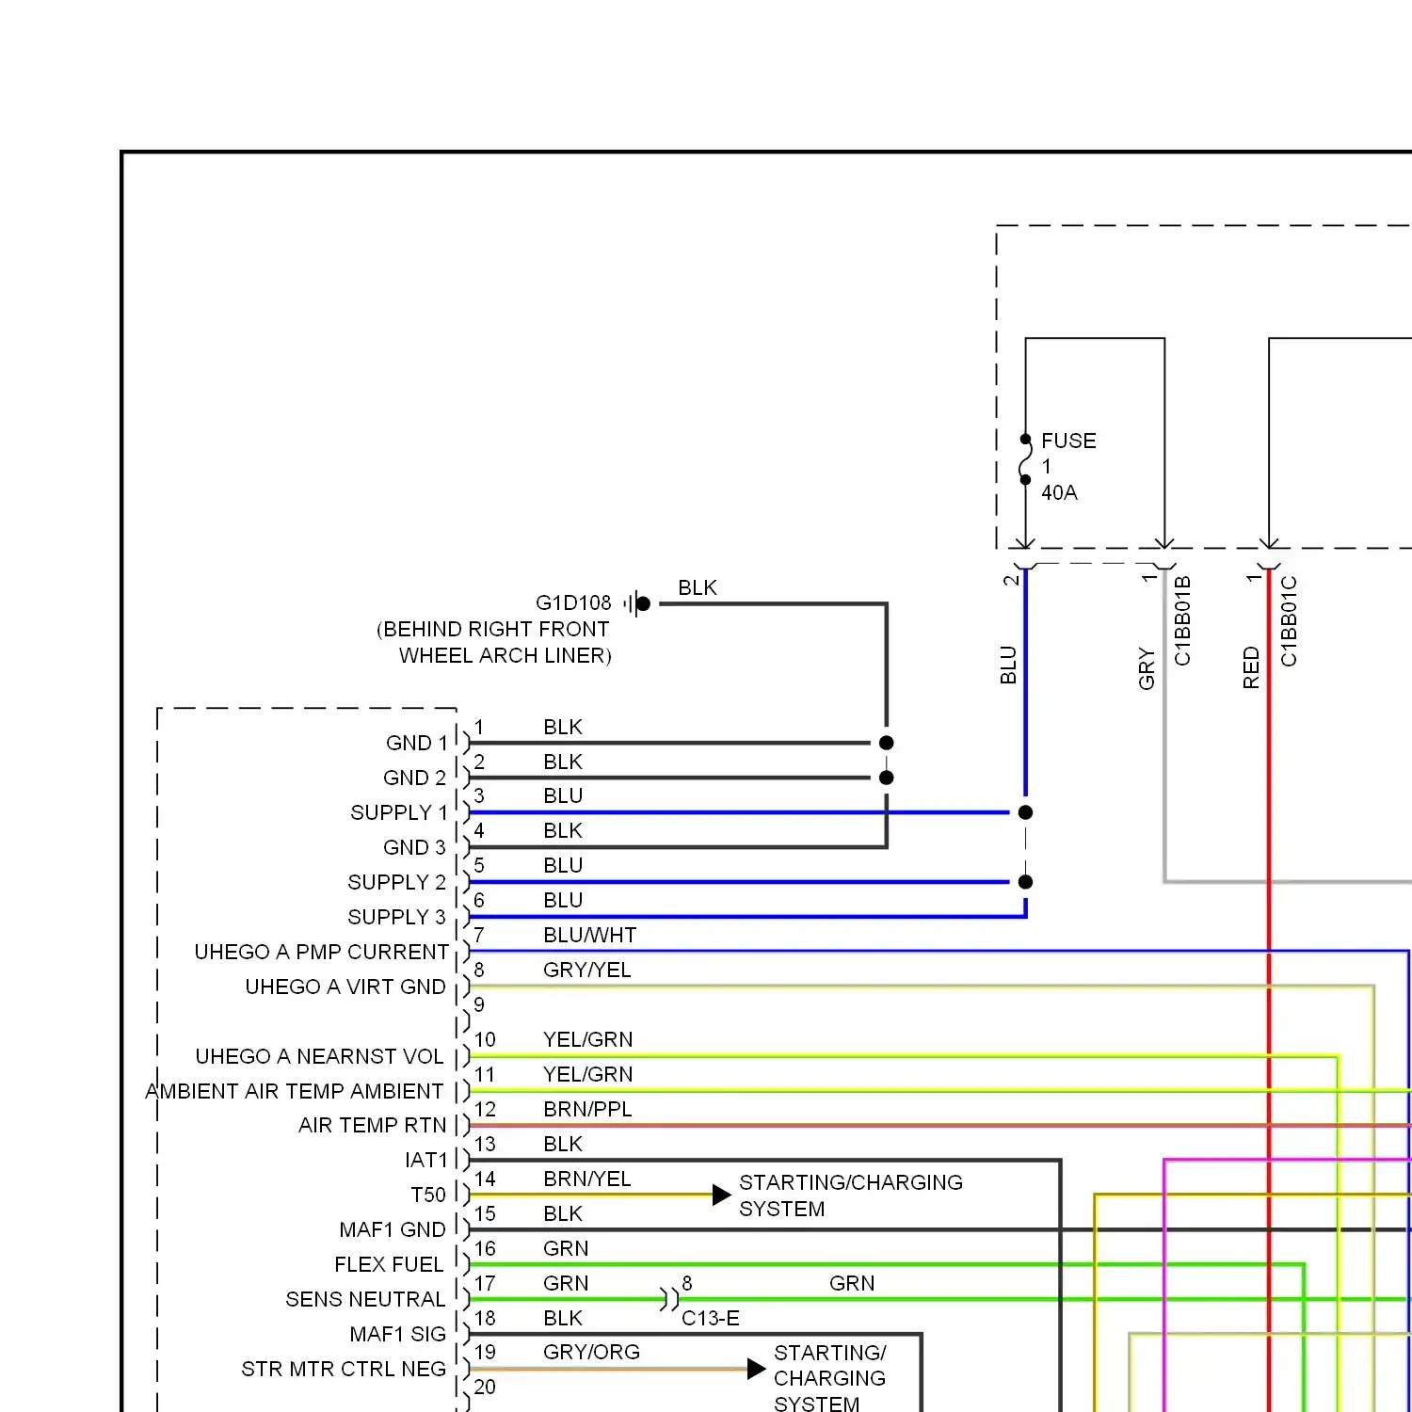Click the vertical RED wire label
1412x1412 pixels.
point(1251,667)
